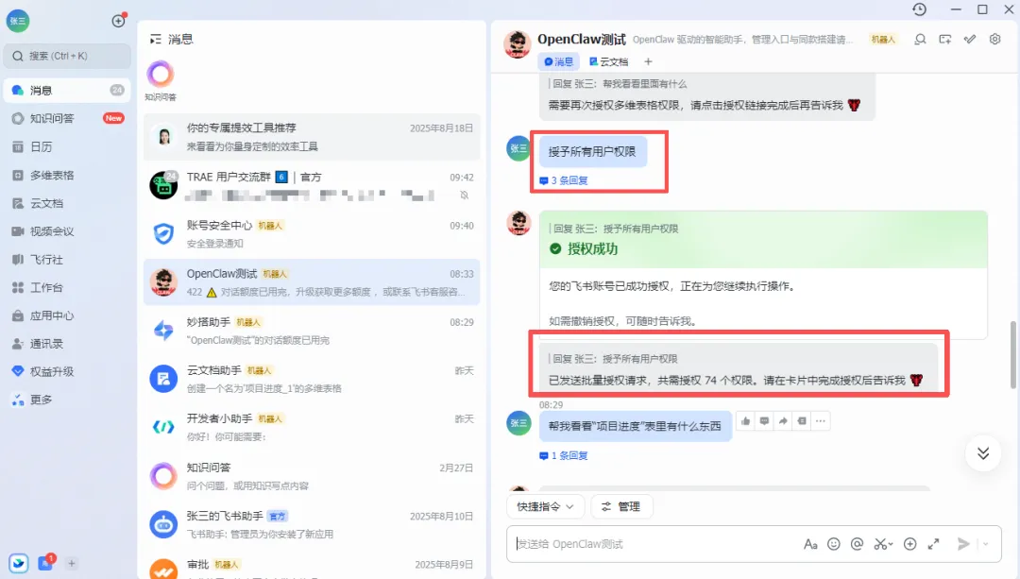1020x579 pixels.
Task: Click the 授予所有用户权限 message bubble
Action: [592, 151]
